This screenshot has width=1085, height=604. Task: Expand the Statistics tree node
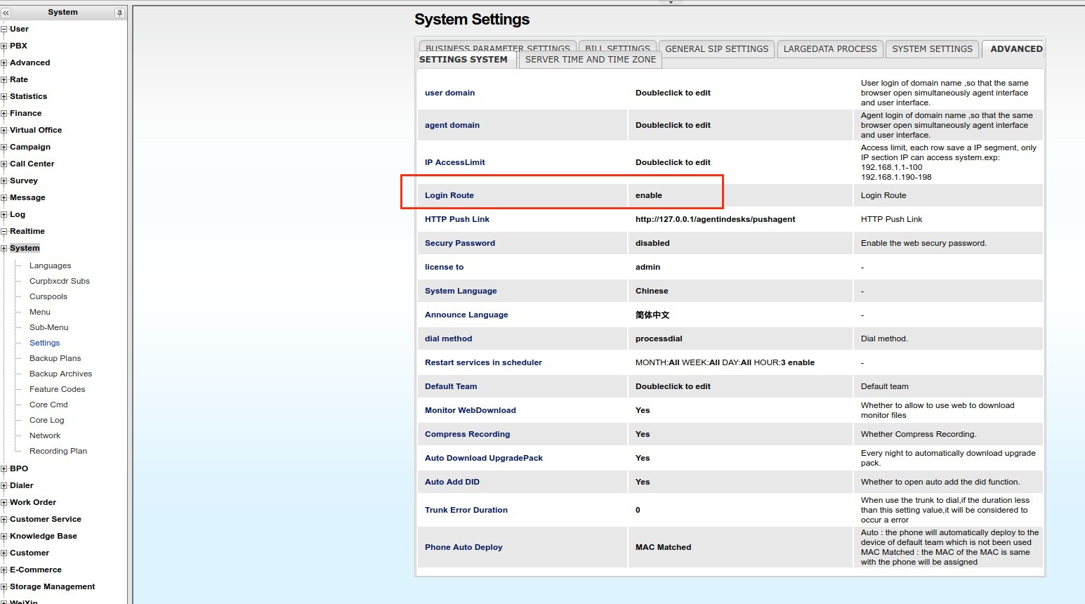4,97
